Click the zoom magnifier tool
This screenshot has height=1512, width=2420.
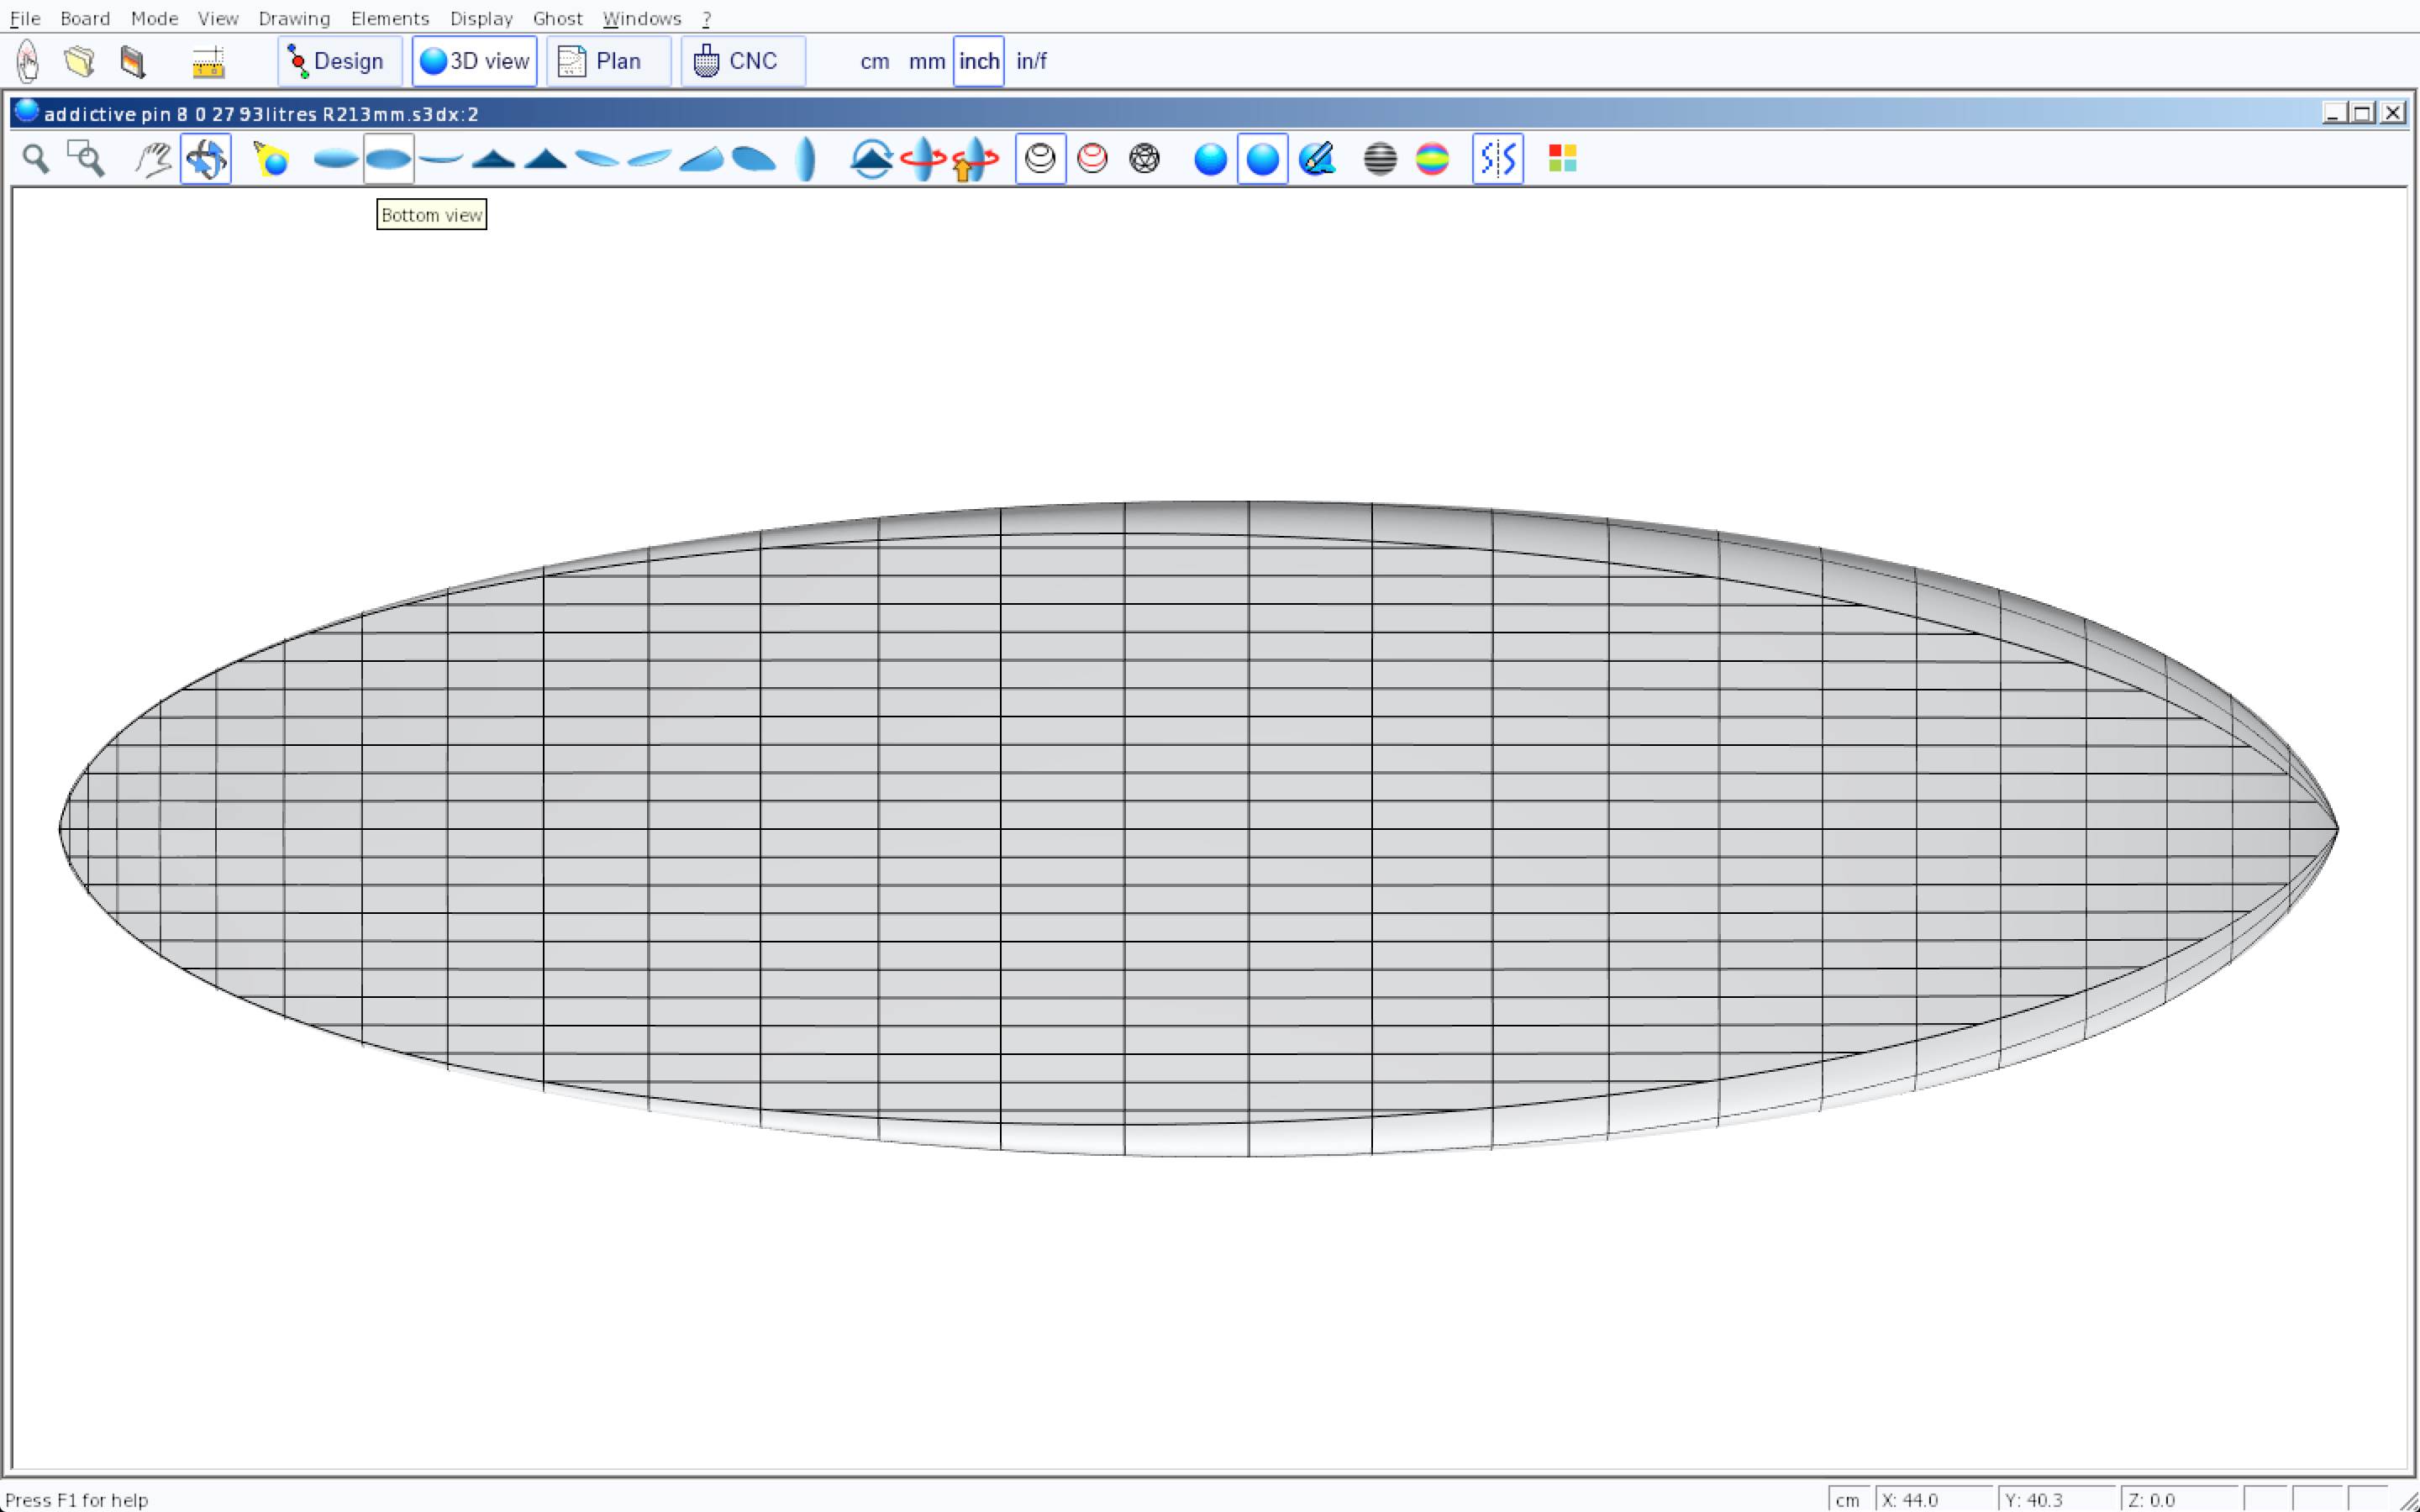pyautogui.click(x=36, y=159)
